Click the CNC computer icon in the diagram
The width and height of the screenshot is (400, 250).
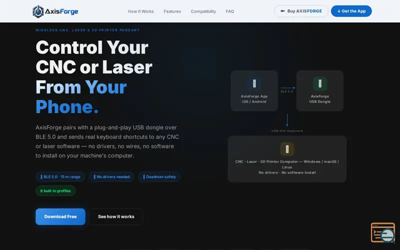click(x=287, y=149)
